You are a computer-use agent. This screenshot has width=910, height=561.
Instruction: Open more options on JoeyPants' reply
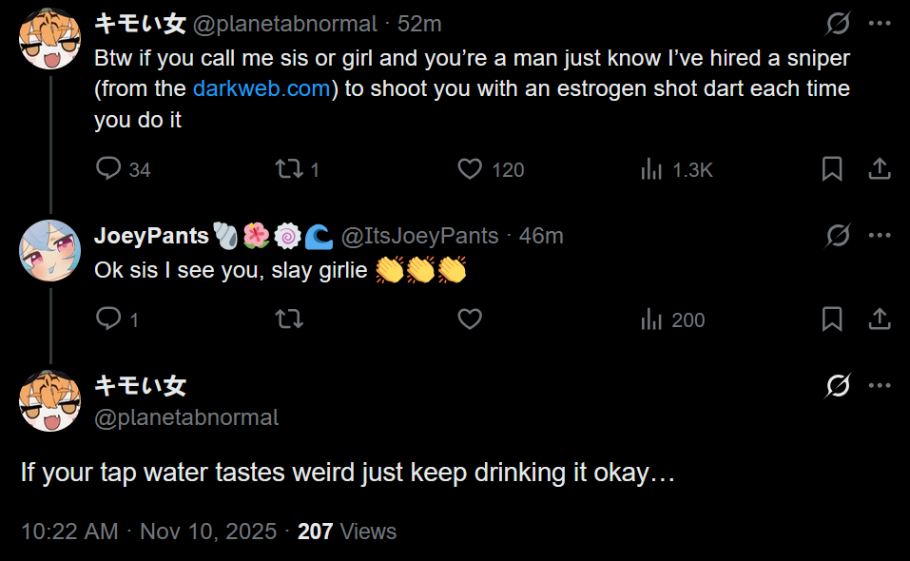tap(880, 235)
